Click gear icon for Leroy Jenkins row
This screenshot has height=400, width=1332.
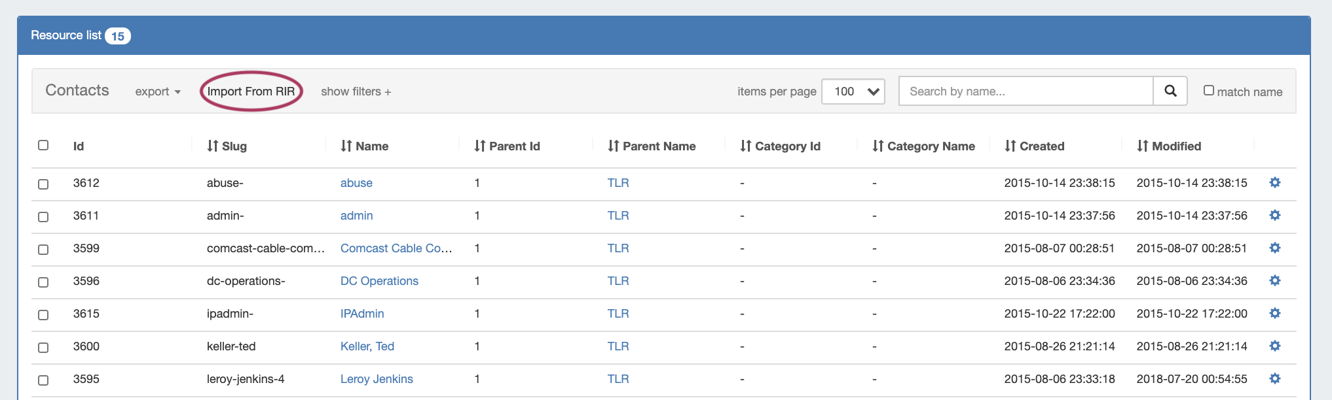point(1274,378)
